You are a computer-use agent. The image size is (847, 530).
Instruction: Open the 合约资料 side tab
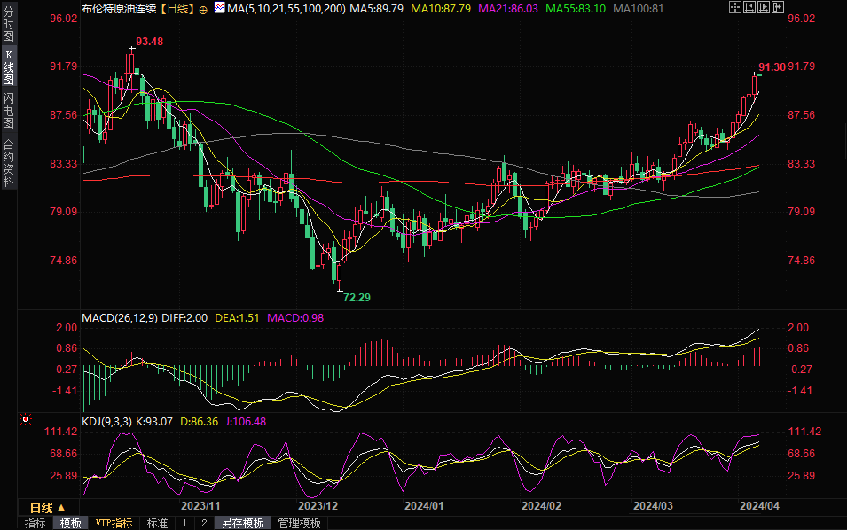pos(8,163)
